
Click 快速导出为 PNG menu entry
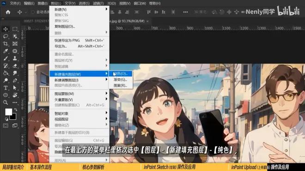[79, 41]
